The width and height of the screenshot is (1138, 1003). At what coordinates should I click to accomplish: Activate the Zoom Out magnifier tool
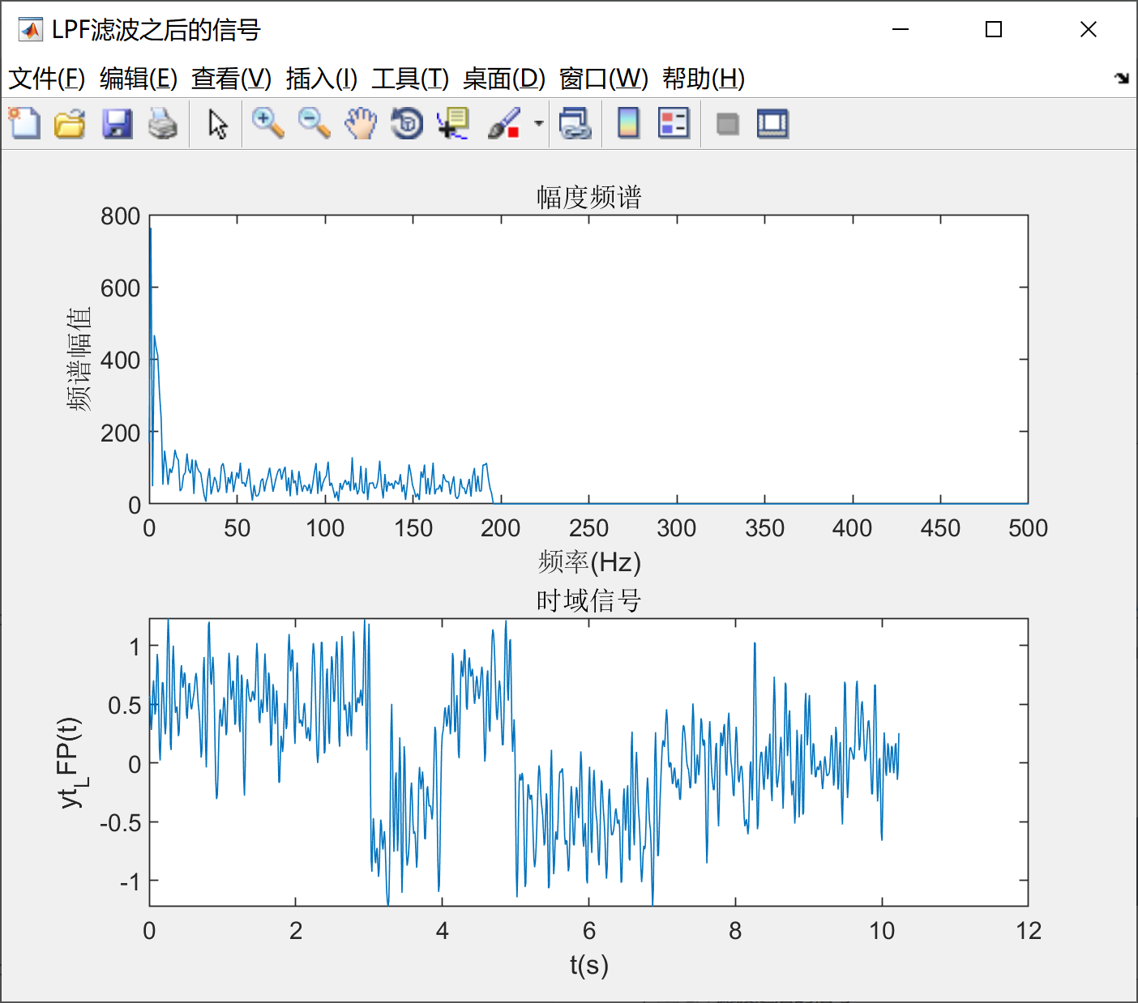tap(314, 124)
